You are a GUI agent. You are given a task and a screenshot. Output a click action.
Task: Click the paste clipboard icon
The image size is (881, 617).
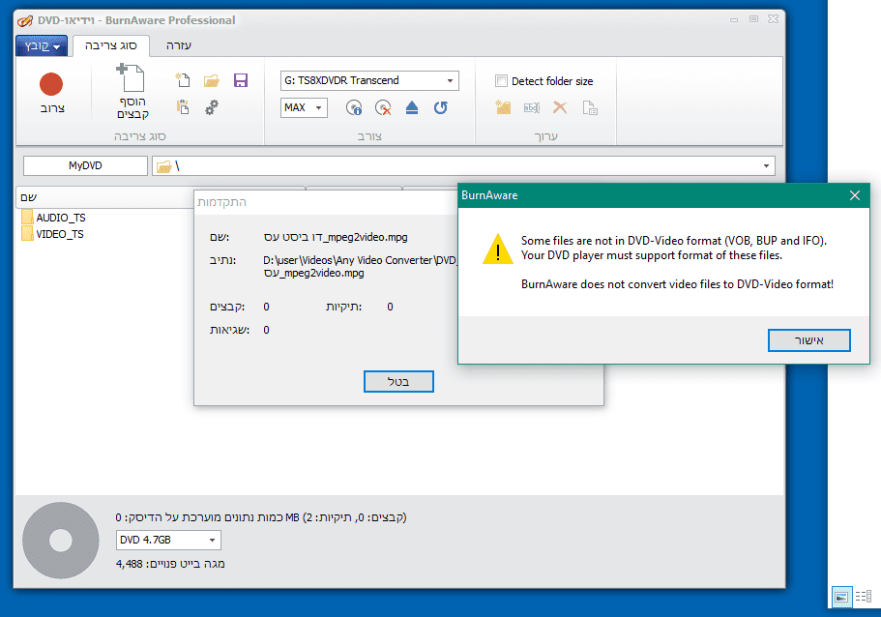coord(183,107)
